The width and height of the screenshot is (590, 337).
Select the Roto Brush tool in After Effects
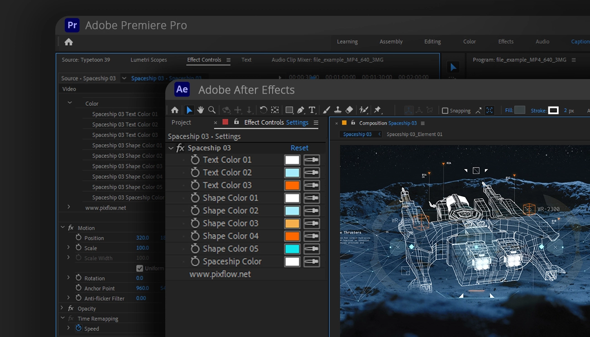pyautogui.click(x=364, y=110)
